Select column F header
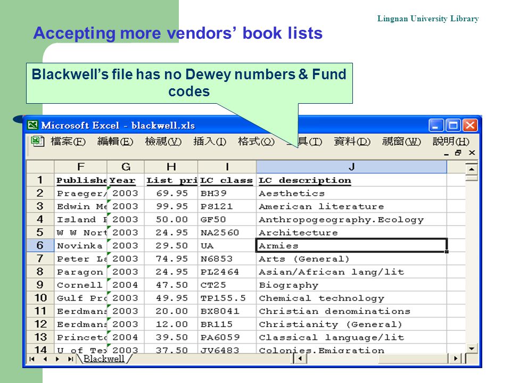Viewport: 511px width, 383px height. point(80,166)
